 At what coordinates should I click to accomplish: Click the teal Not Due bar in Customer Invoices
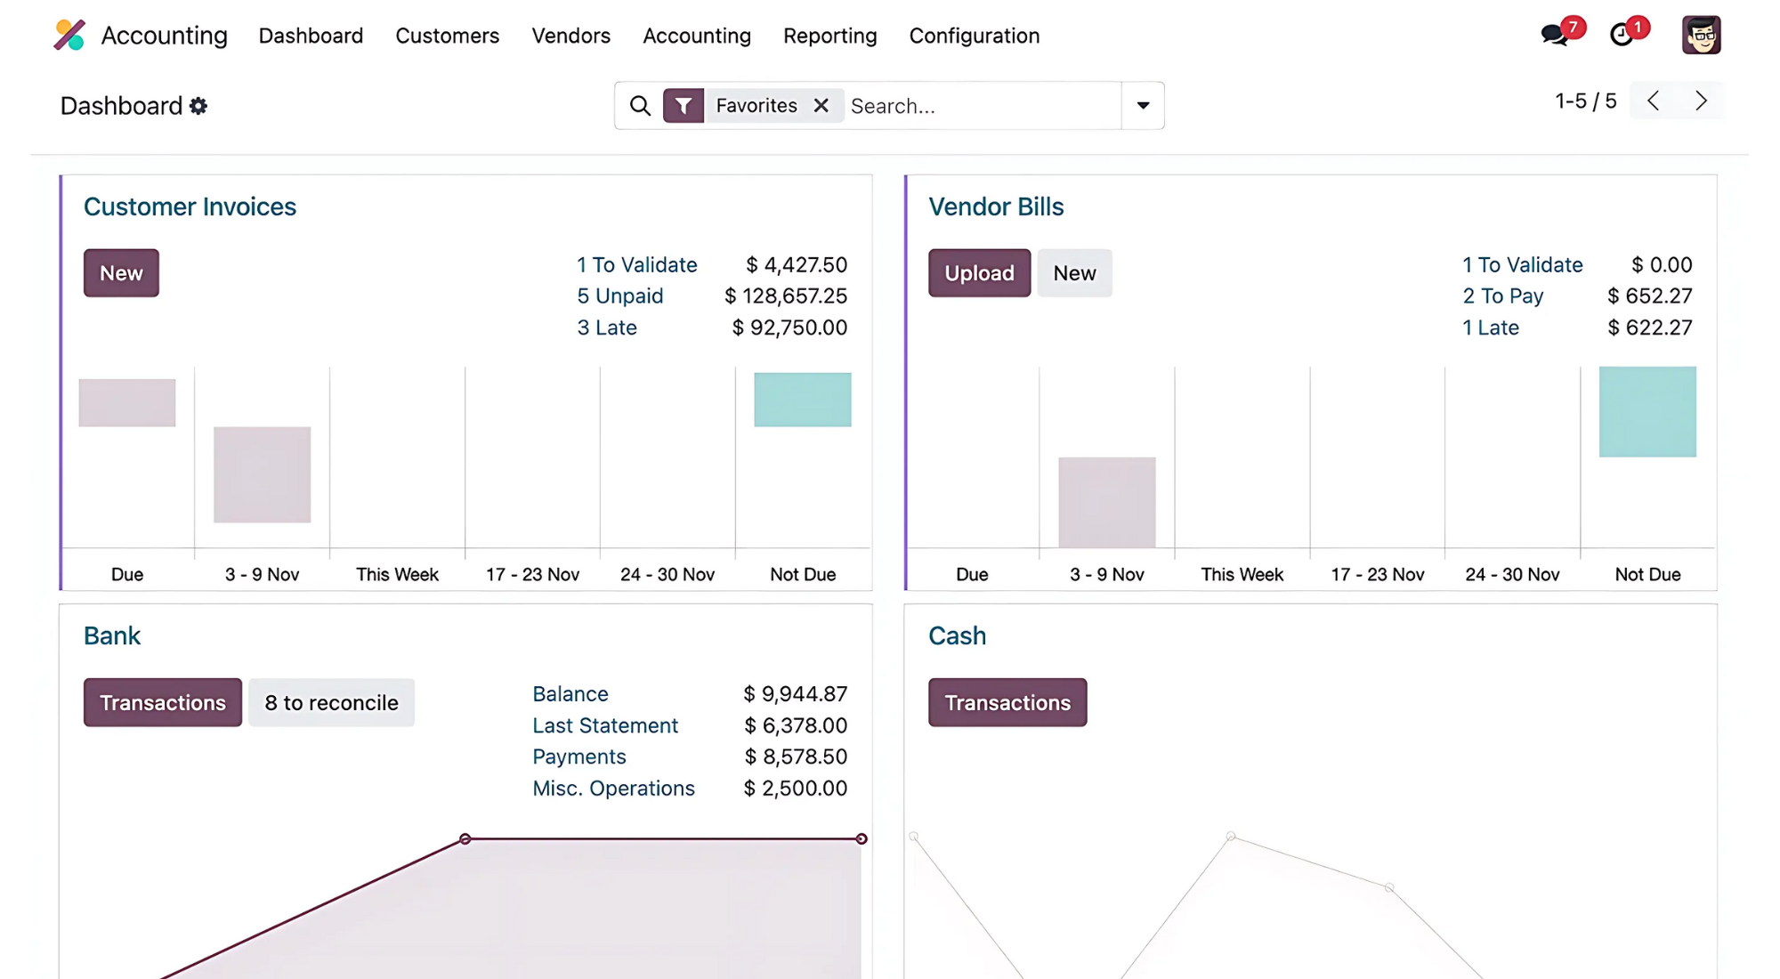coord(802,400)
